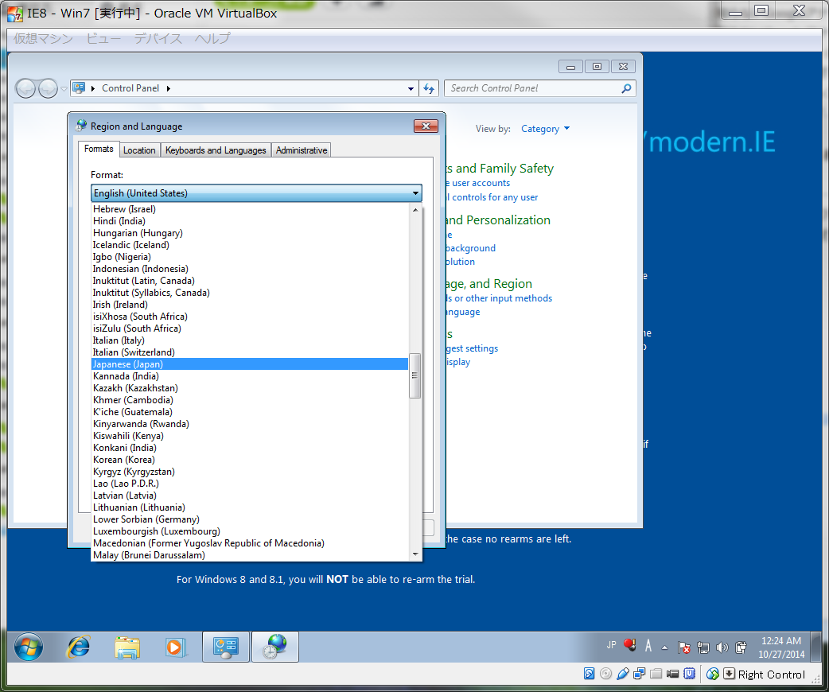829x692 pixels.
Task: Select Malay (Brunei Darussalam) in format list
Action: 250,555
